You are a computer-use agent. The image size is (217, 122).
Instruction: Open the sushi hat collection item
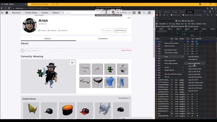pos(67,110)
